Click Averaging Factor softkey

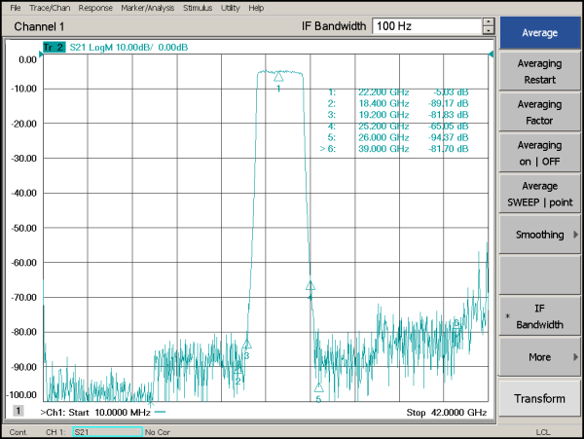point(539,113)
